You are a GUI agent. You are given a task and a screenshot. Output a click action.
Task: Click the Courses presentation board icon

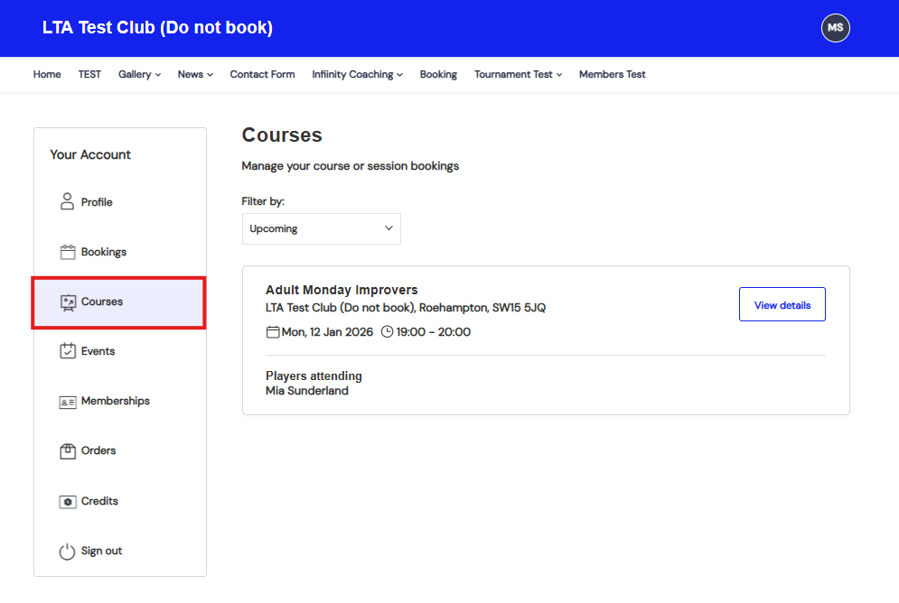click(x=67, y=301)
